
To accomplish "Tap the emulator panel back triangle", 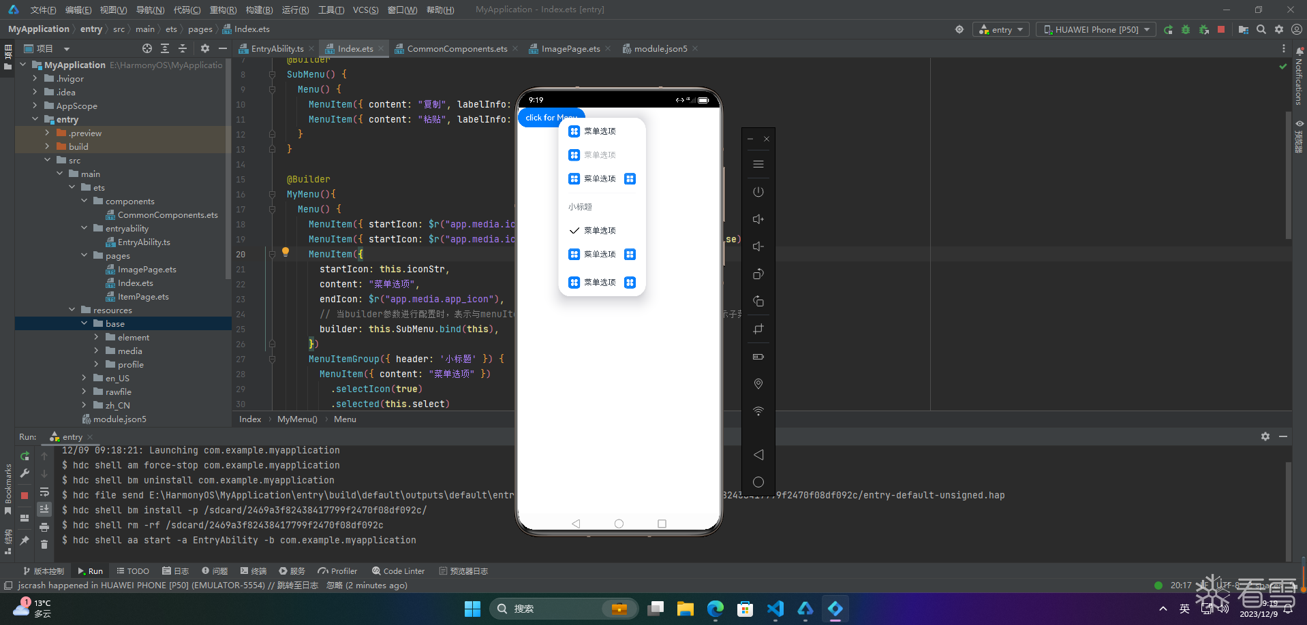I will [758, 455].
